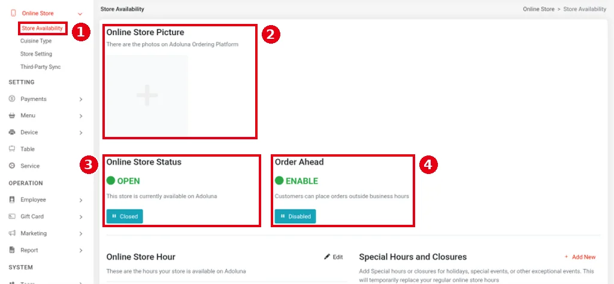This screenshot has width=614, height=284.
Task: Click the Report document icon
Action: tap(12, 250)
